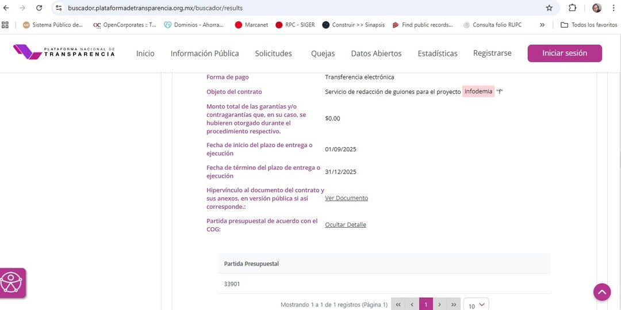Click the highlighted infodemia keyword

478,91
